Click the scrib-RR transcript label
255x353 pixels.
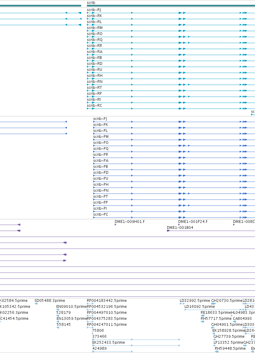point(94,46)
